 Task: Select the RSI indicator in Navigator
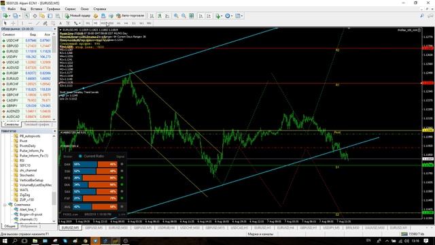click(x=22, y=161)
